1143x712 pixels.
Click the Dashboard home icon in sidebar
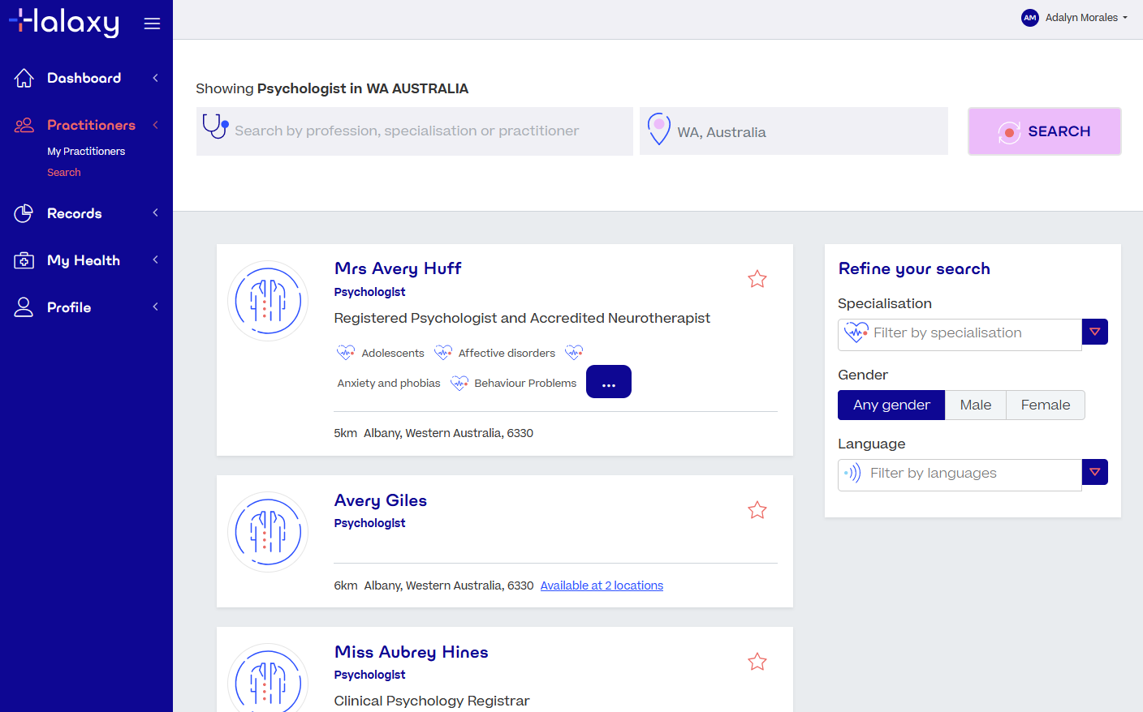pyautogui.click(x=24, y=77)
